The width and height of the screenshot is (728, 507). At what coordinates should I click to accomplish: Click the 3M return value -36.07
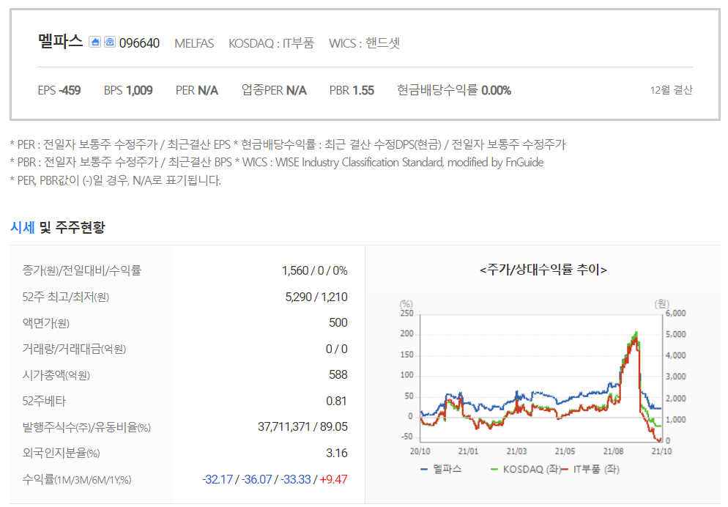tap(256, 479)
